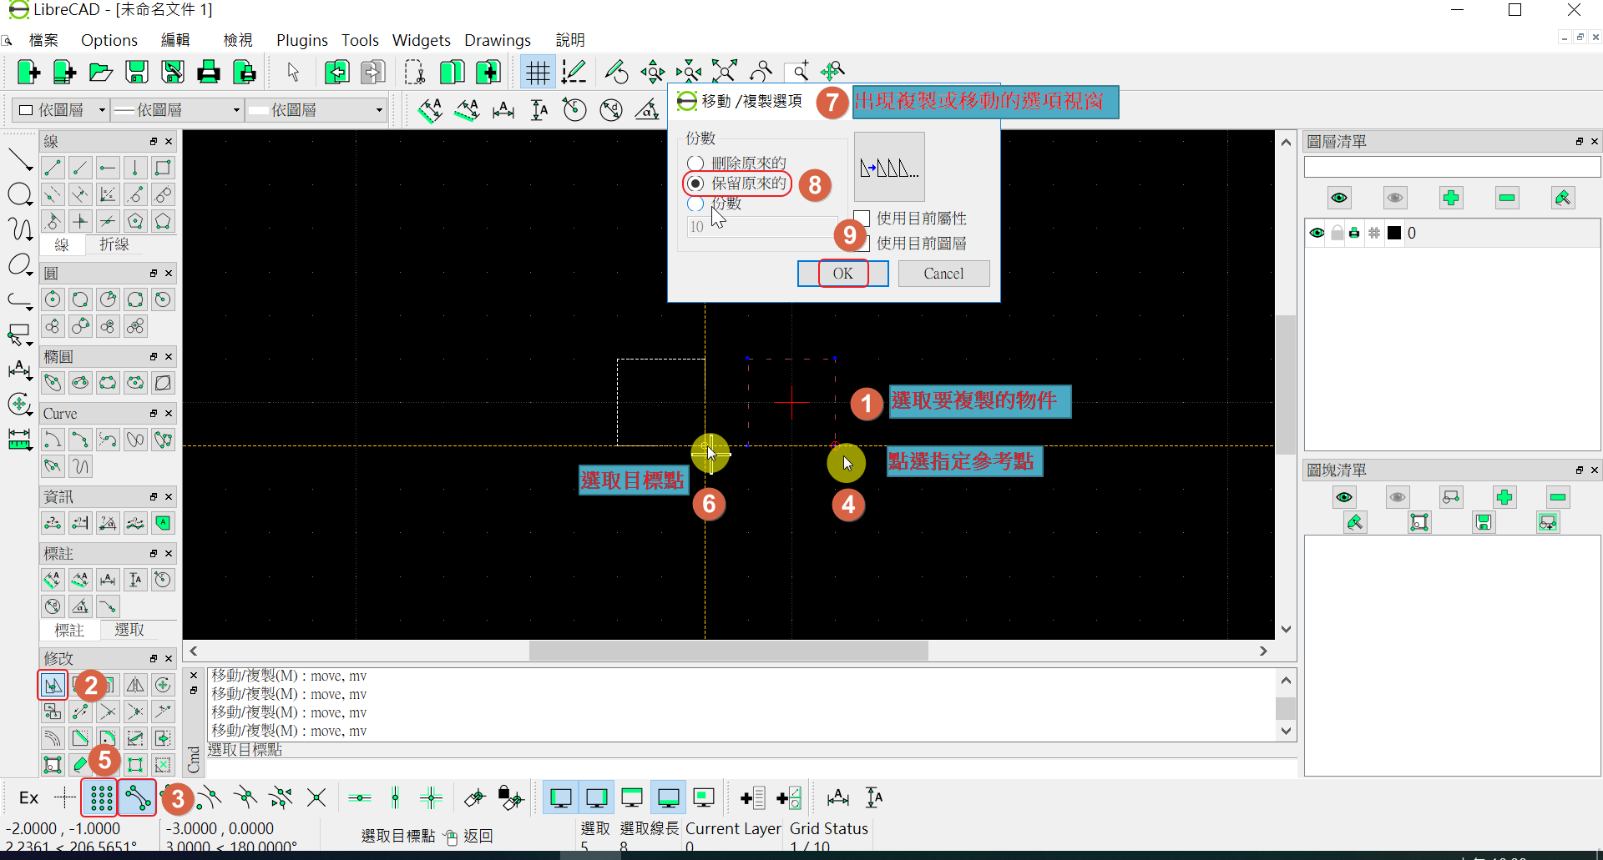Click layer 0 row name

(1411, 233)
